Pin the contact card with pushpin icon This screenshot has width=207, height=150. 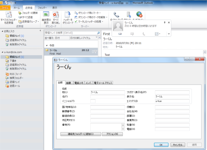(x=165, y=23)
